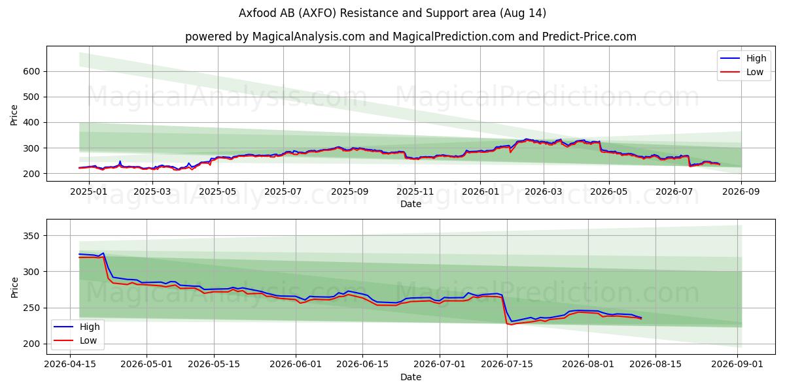This screenshot has height=392, width=785.
Task: Click the '2026-06-01' date tick on the lower chart
Action: 296,365
